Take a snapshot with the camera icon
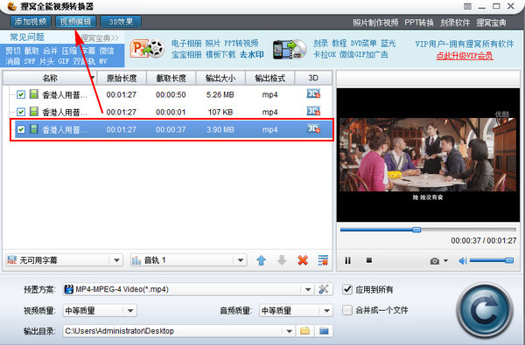The height and width of the screenshot is (345, 525). point(435,261)
